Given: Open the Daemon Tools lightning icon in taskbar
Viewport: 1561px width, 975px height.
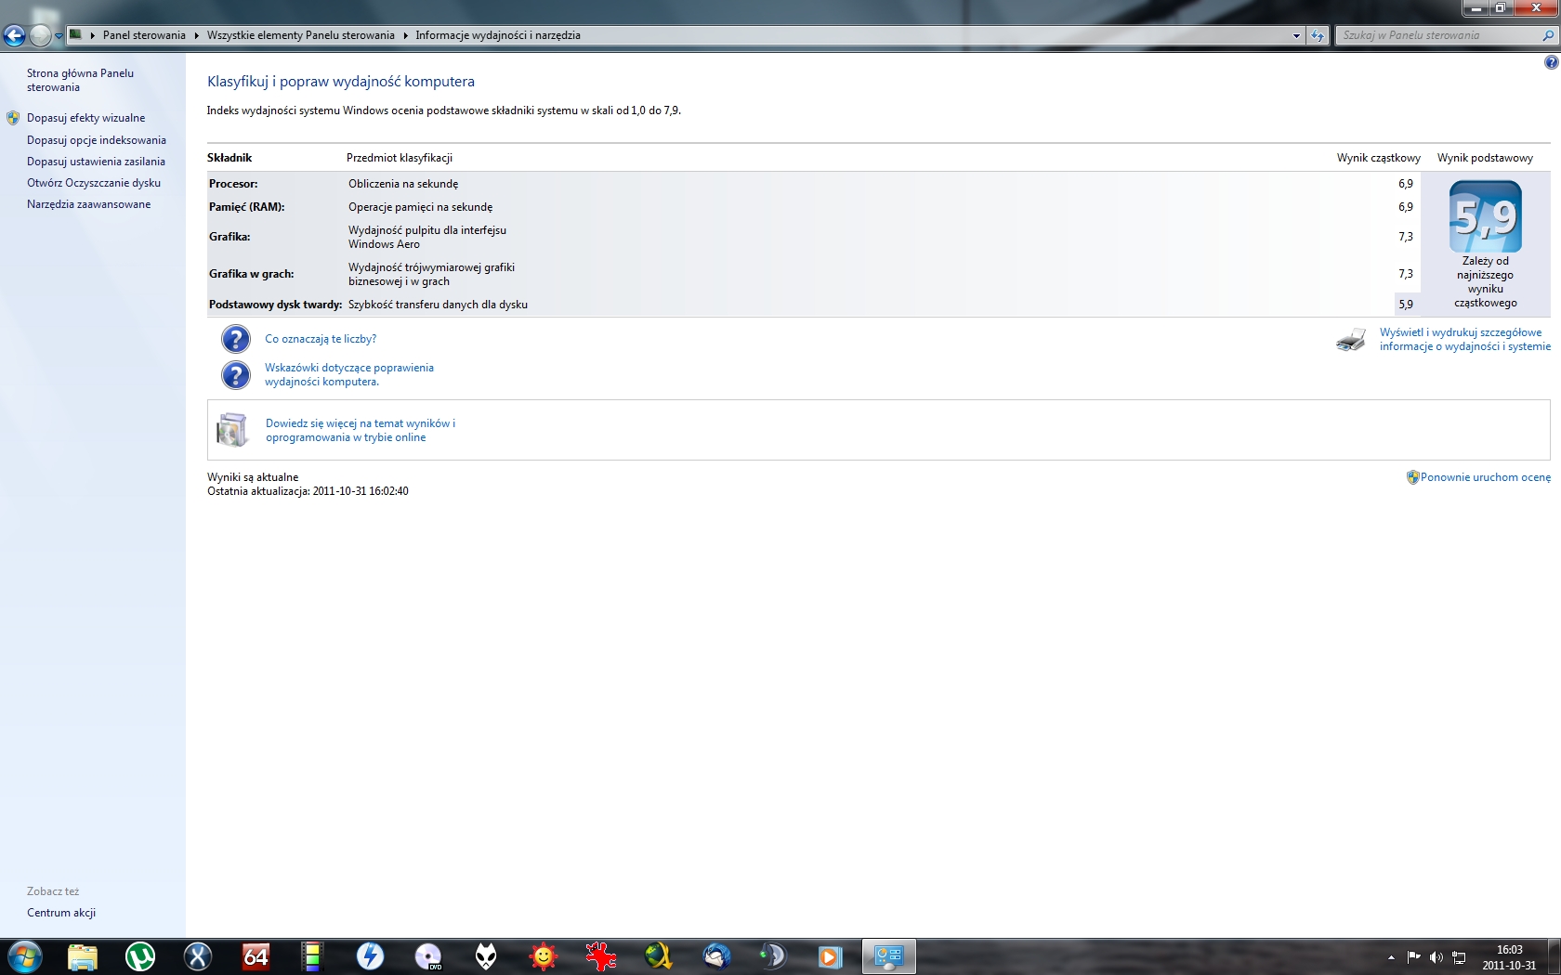Looking at the screenshot, I should click(371, 956).
